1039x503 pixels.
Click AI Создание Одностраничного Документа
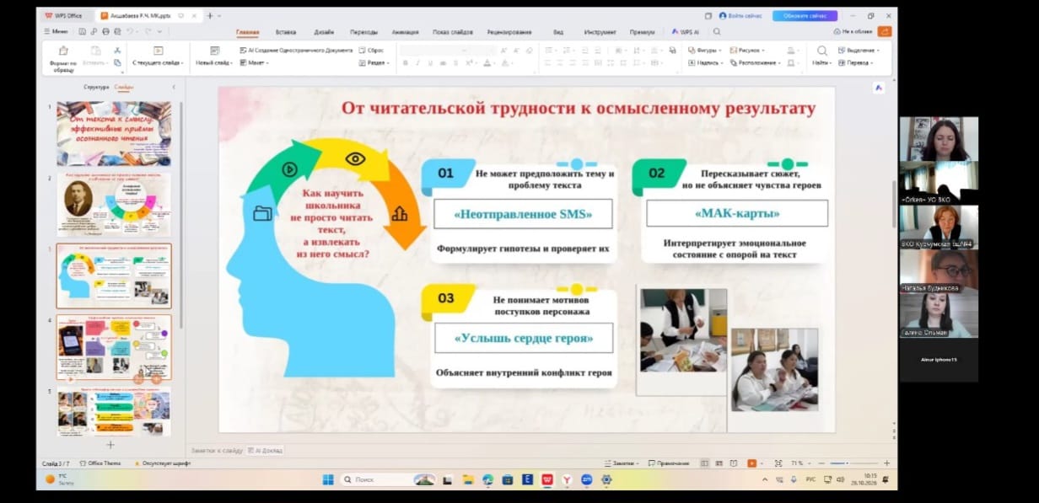pyautogui.click(x=296, y=51)
